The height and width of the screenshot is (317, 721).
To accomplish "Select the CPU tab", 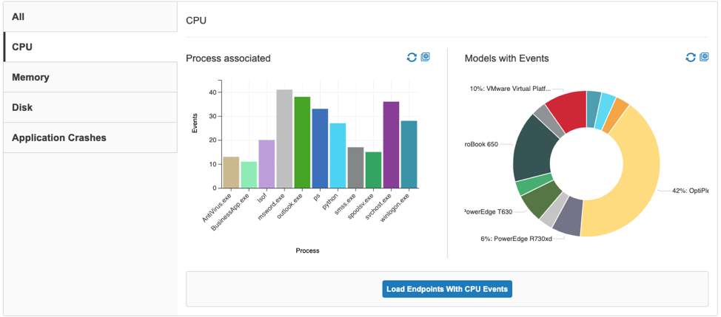I will [x=90, y=47].
